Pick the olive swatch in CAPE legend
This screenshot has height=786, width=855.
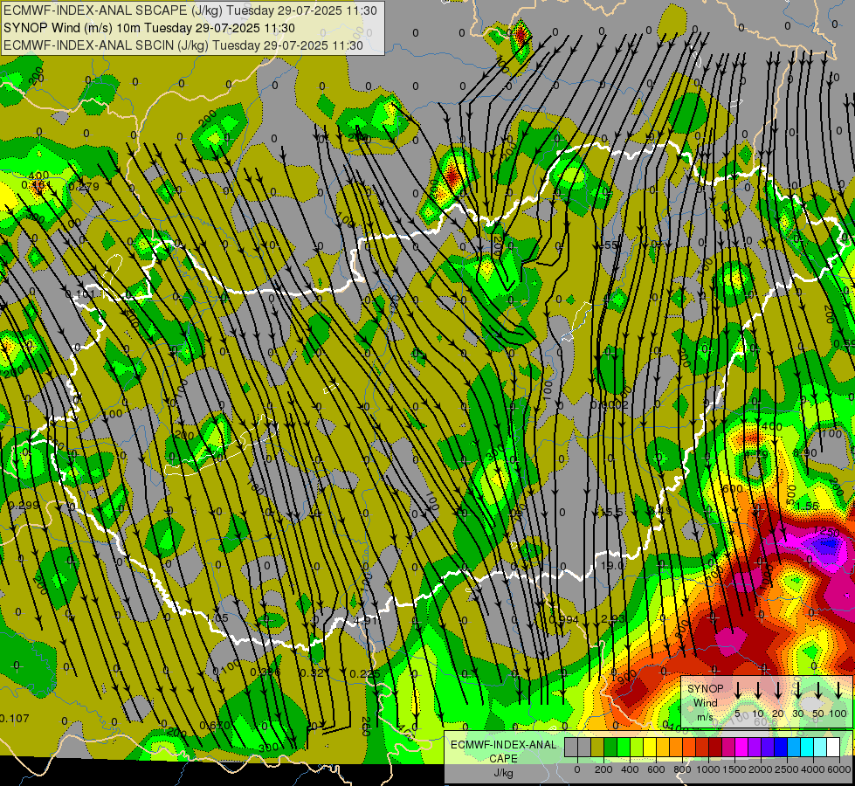point(597,747)
